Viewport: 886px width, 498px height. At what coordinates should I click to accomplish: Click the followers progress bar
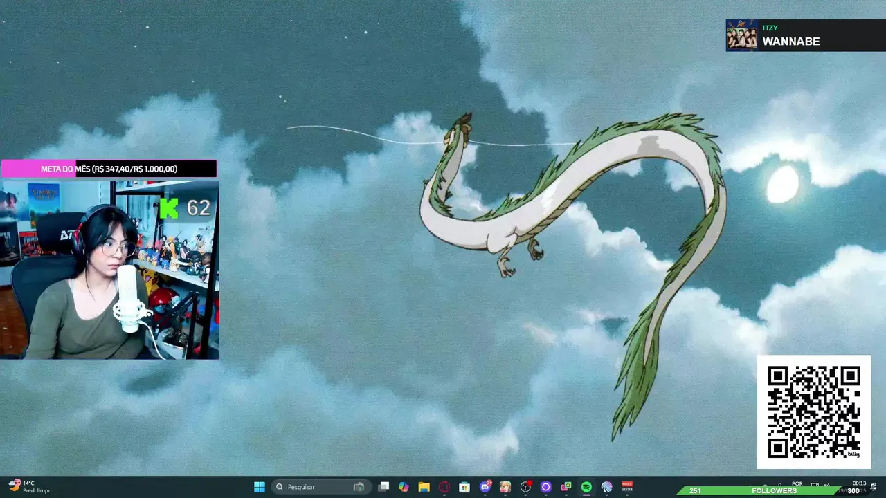(x=774, y=490)
